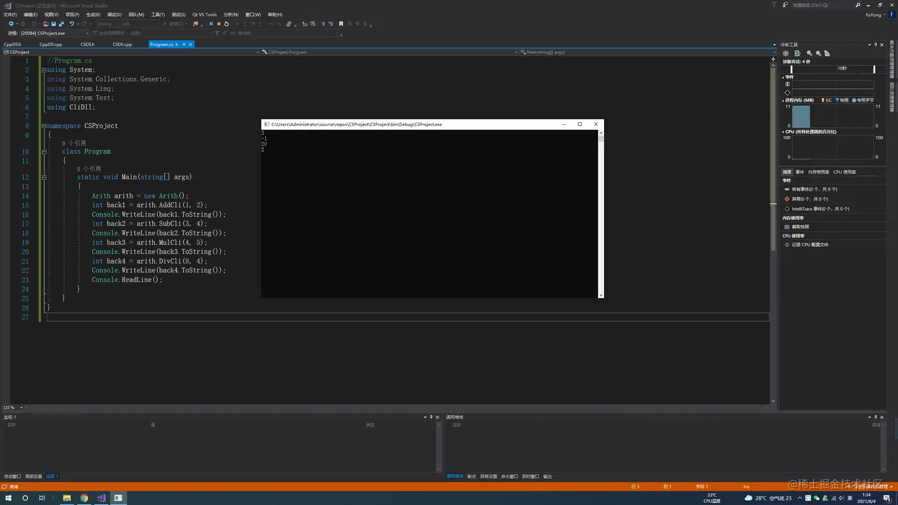Click the Save All icon
The image size is (898, 505).
pyautogui.click(x=61, y=24)
